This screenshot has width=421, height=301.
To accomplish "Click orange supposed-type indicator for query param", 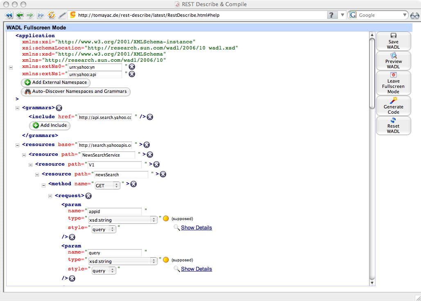I will click(x=166, y=260).
